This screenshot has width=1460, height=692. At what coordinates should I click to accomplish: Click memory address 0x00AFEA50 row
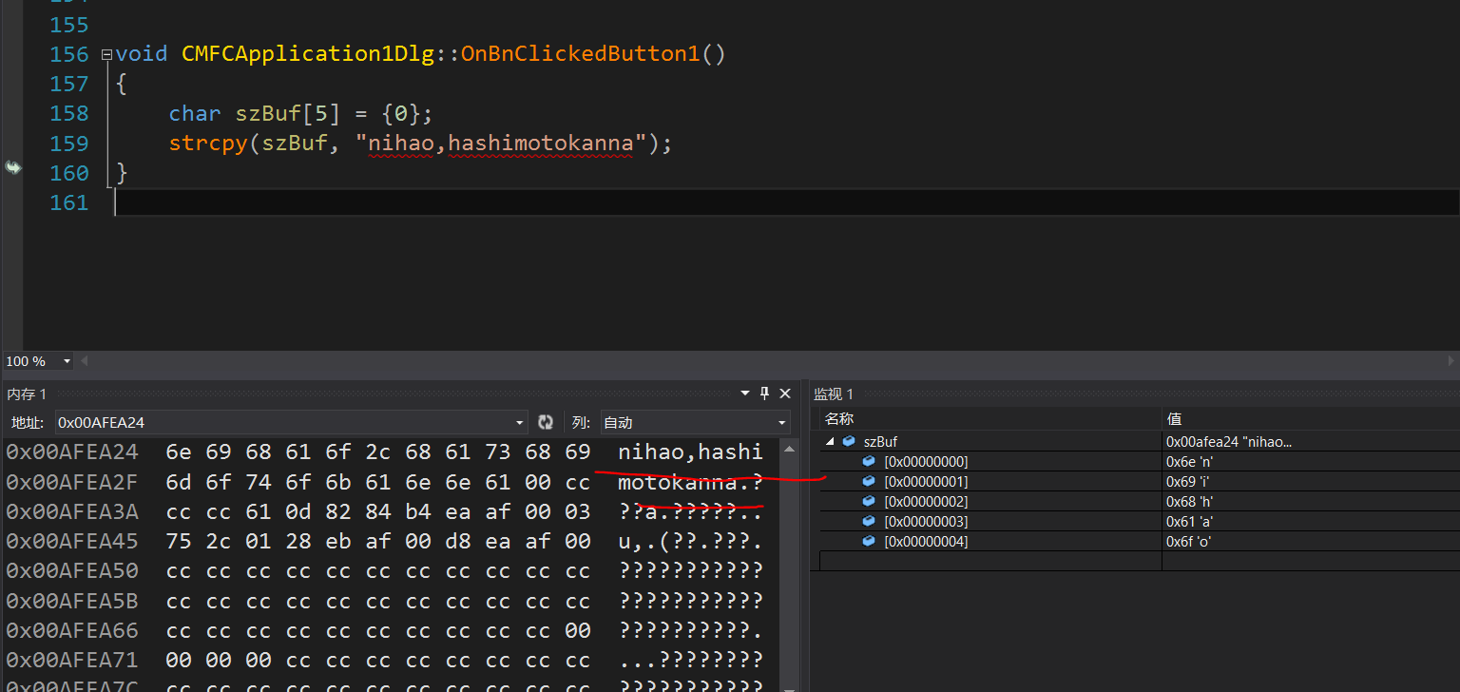click(x=72, y=570)
